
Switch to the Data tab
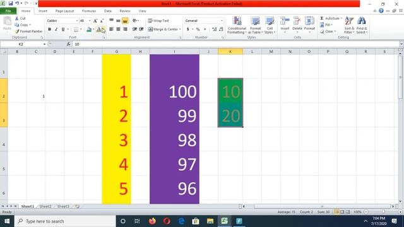coord(108,11)
